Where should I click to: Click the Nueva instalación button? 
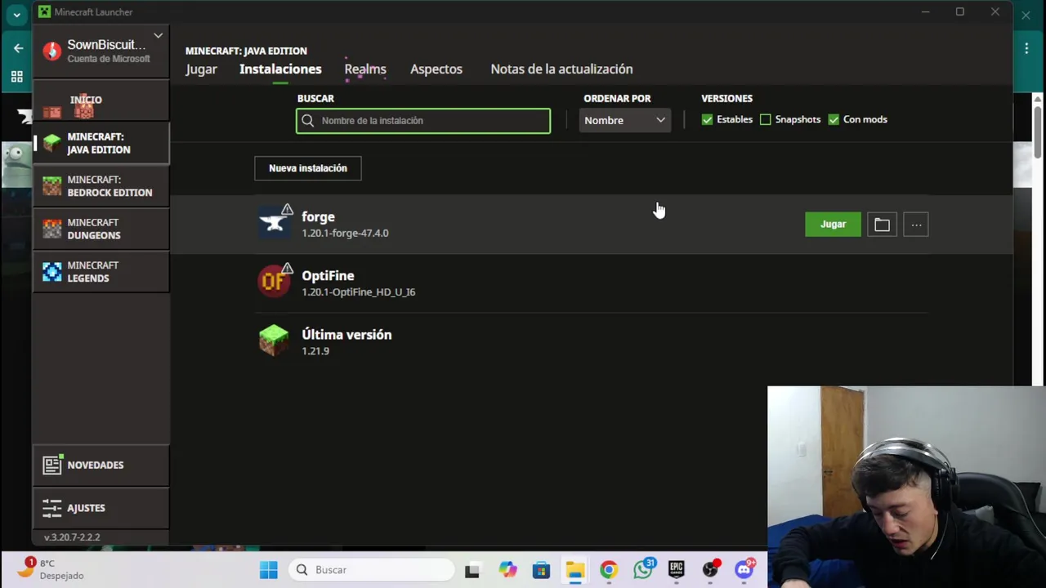click(308, 168)
